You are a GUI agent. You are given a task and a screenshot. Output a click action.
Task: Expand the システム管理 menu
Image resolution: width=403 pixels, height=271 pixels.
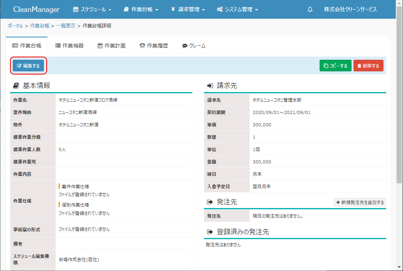point(237,10)
